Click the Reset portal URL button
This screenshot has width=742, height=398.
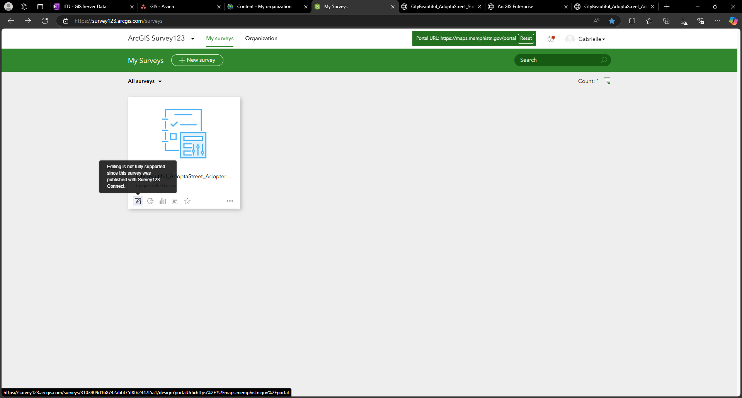coord(526,39)
